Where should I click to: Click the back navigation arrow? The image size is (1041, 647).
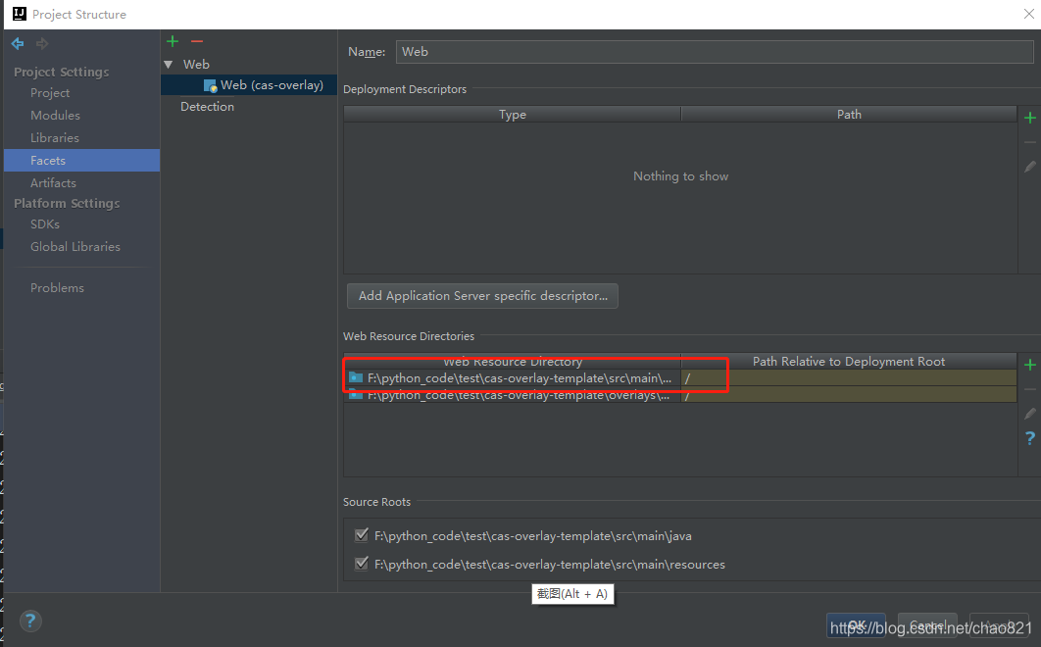18,44
